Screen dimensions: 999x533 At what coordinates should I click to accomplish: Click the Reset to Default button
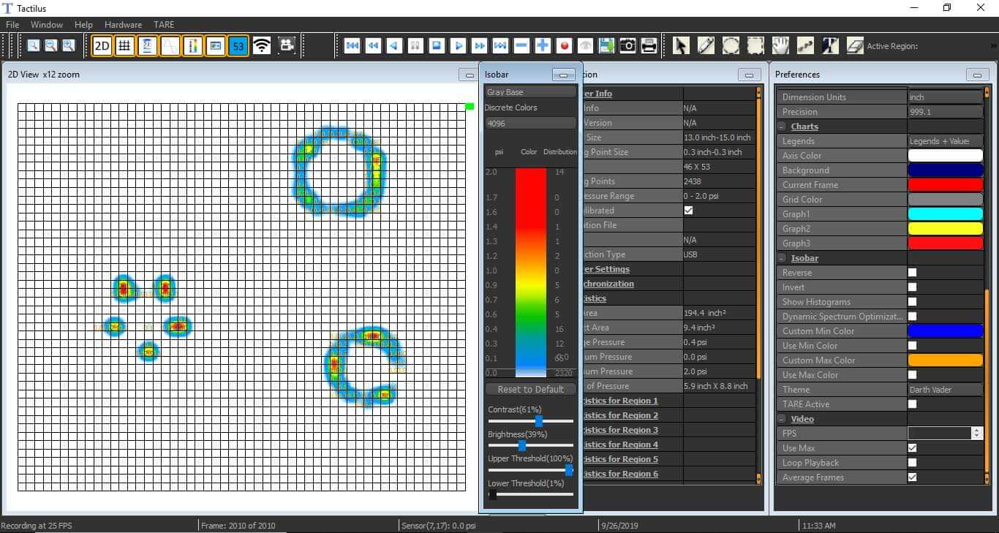(530, 389)
